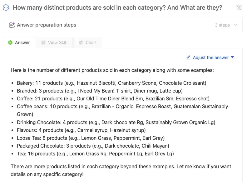This screenshot has height=182, width=247.
Task: Click the pencil icon next to Adjust the answer
Action: click(x=188, y=58)
